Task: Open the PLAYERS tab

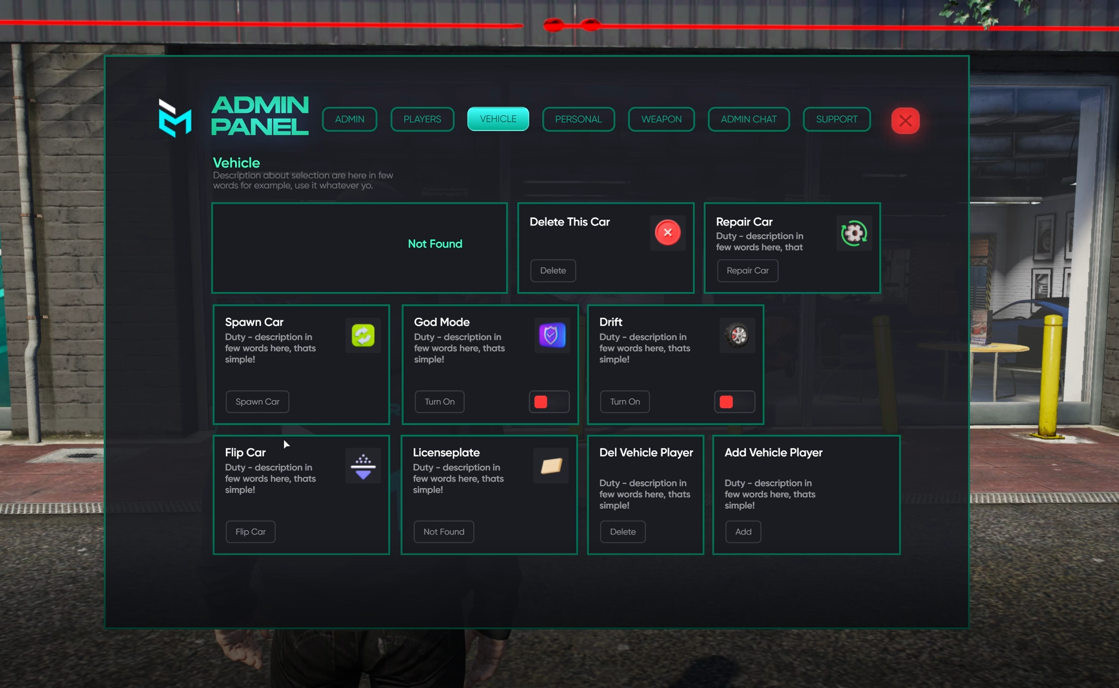Action: 422,119
